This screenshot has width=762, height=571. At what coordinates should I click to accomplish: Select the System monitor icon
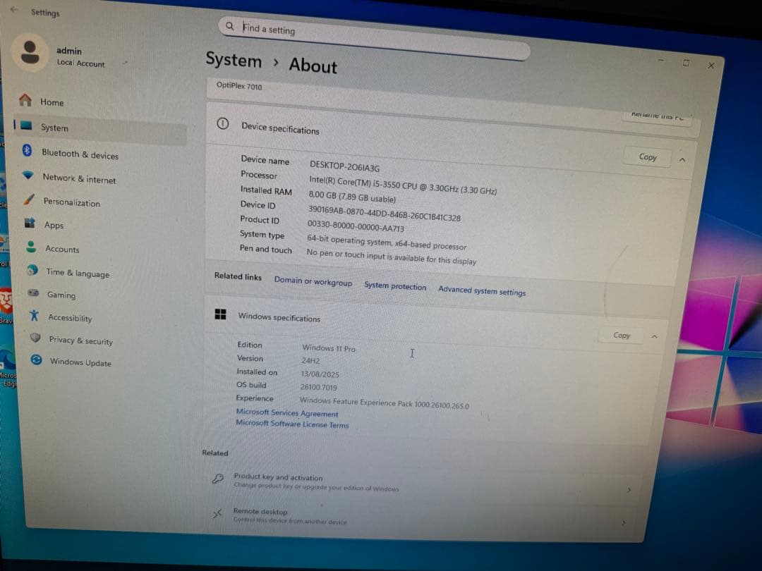pos(26,125)
